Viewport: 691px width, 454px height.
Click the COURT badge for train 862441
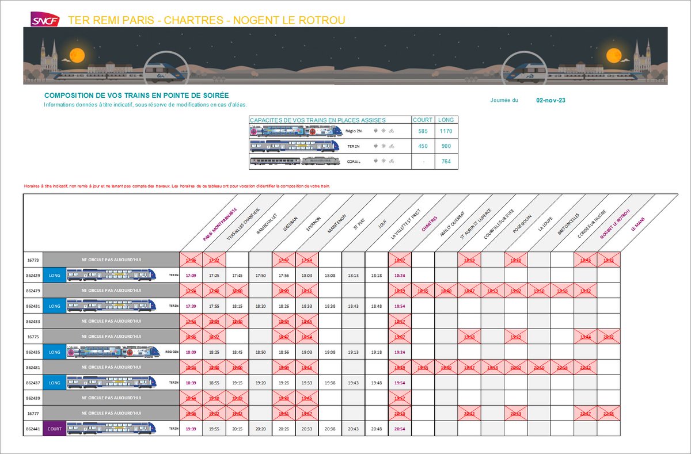55,429
